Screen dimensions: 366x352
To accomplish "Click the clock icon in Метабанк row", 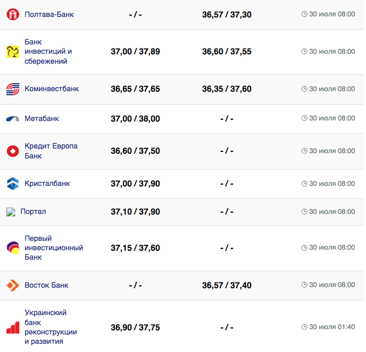I will coord(304,118).
